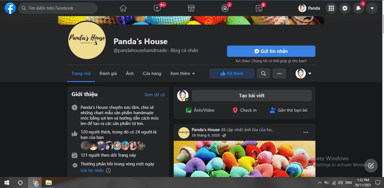Image resolution: width=384 pixels, height=188 pixels.
Task: Toggle the Đã thích like button
Action: click(232, 74)
